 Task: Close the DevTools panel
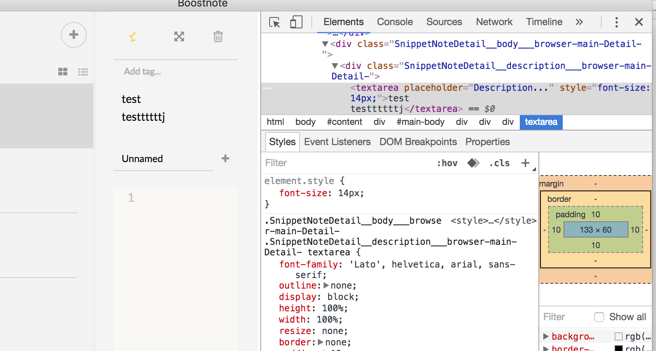639,22
